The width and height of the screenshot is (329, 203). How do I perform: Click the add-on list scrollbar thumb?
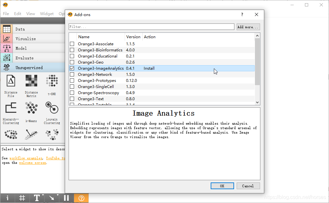click(x=257, y=62)
